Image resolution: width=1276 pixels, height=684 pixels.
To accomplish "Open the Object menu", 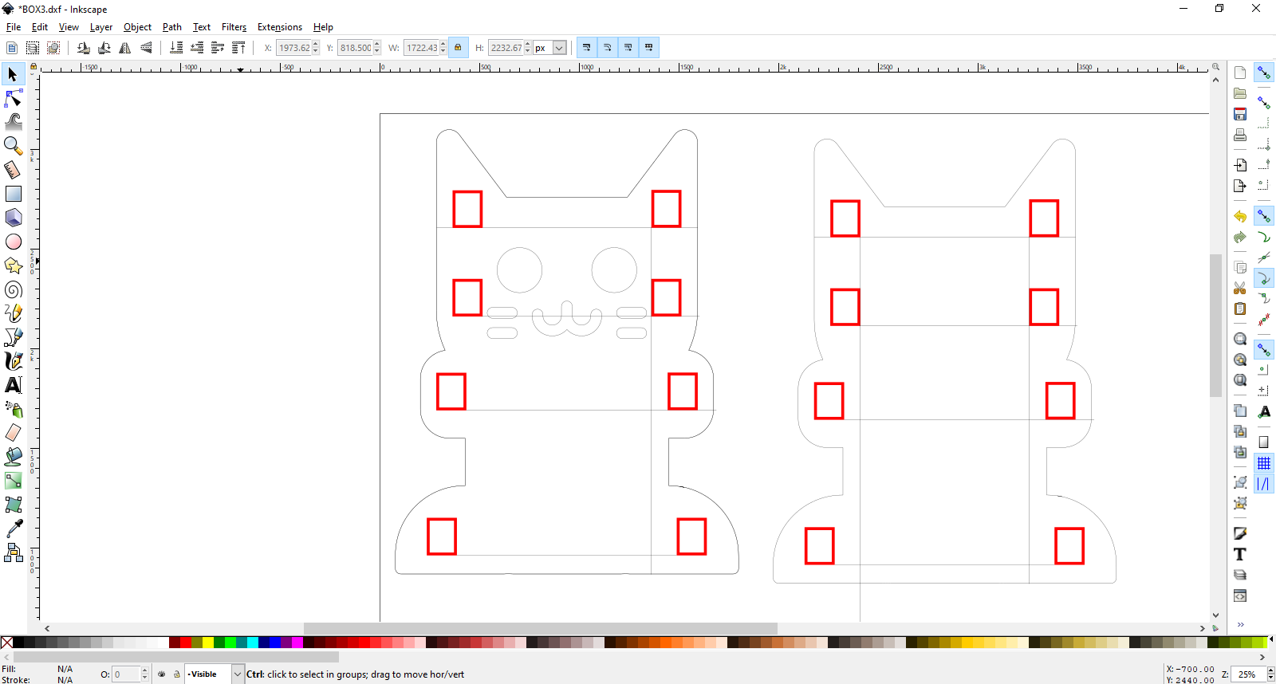I will point(137,27).
